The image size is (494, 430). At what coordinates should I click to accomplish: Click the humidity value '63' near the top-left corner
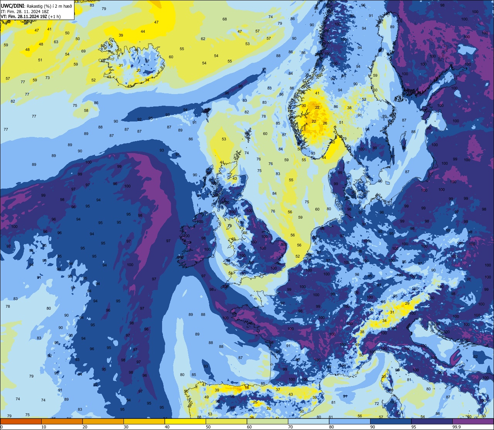coord(56,42)
